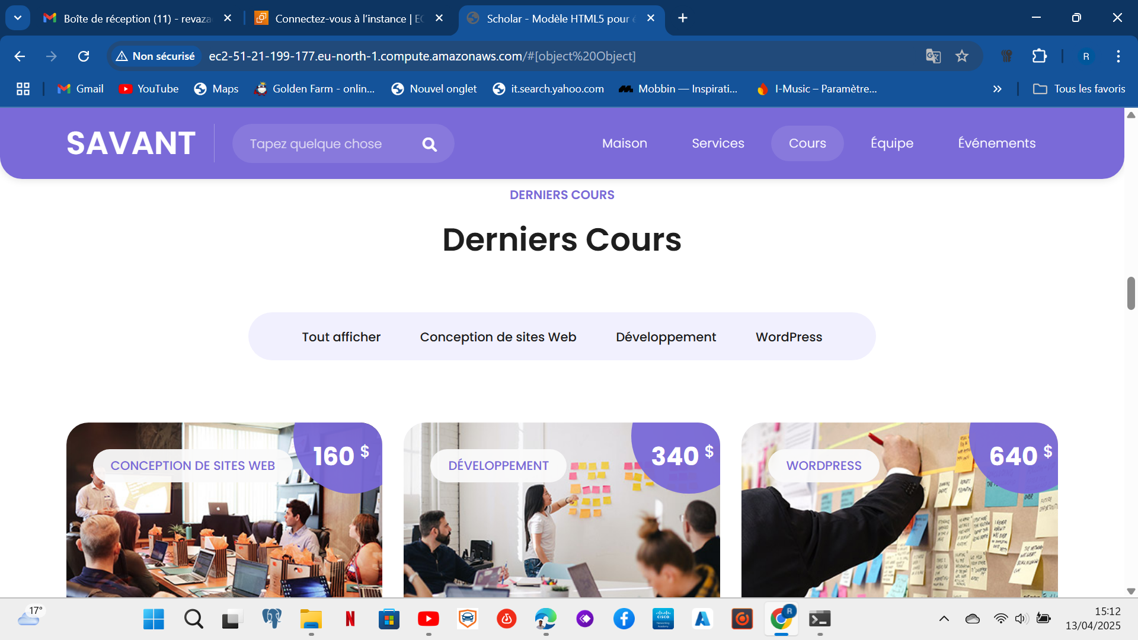Click the Non sécurisé site info chip
This screenshot has width=1138, height=640.
[155, 56]
